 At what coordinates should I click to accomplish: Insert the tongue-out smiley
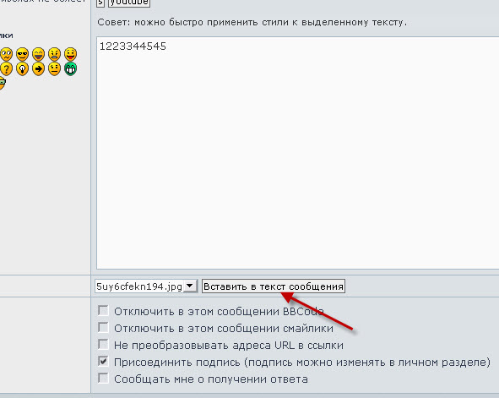point(70,54)
